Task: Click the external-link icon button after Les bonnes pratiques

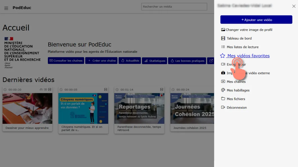Action: click(x=211, y=61)
